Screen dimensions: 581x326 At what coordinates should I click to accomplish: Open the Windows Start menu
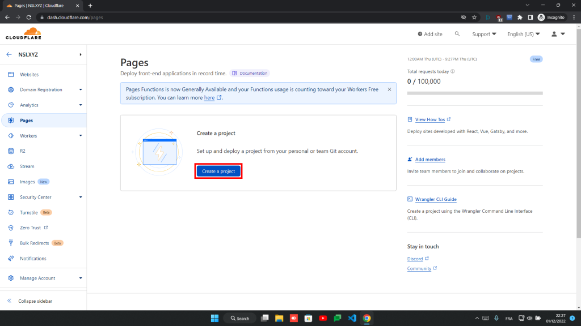pos(214,318)
